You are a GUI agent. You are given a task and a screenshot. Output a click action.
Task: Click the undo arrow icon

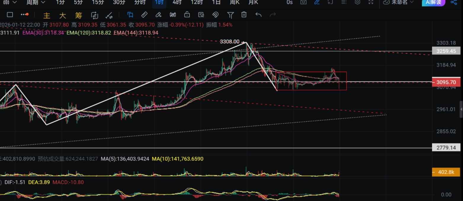pyautogui.click(x=258, y=15)
